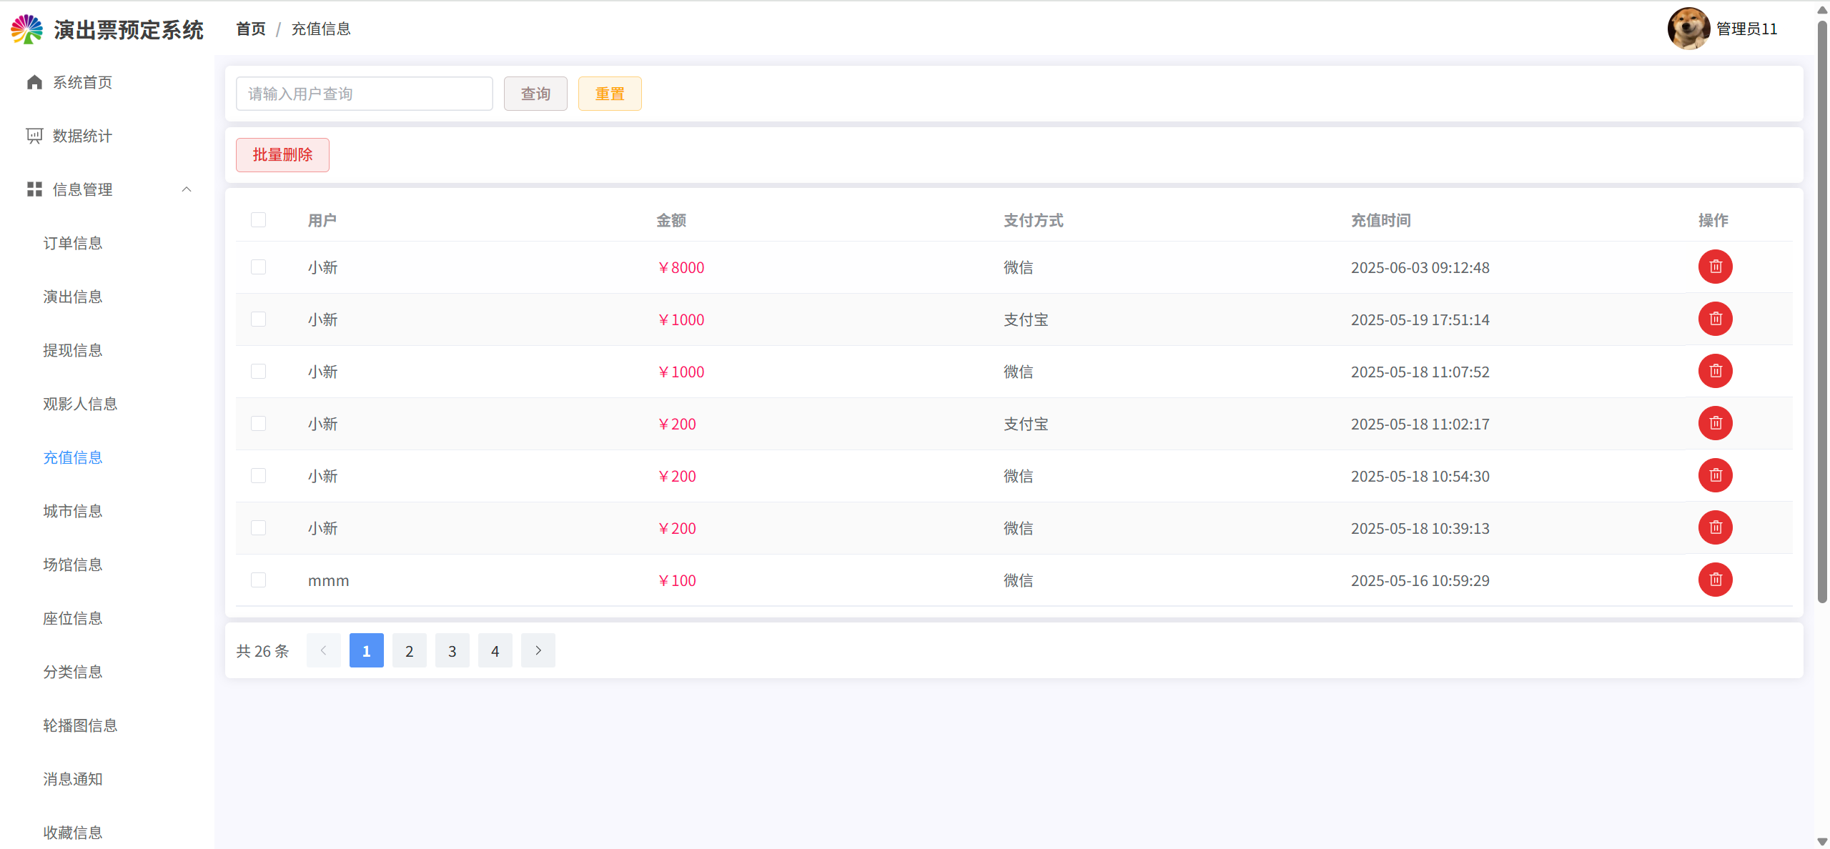Check the ¥8000 row checkbox
Image resolution: width=1830 pixels, height=849 pixels.
click(x=258, y=267)
